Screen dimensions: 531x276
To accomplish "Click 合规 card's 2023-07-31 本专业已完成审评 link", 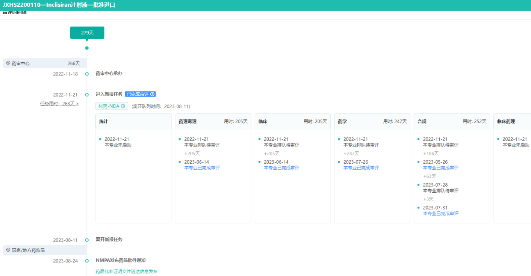I will tap(440, 214).
